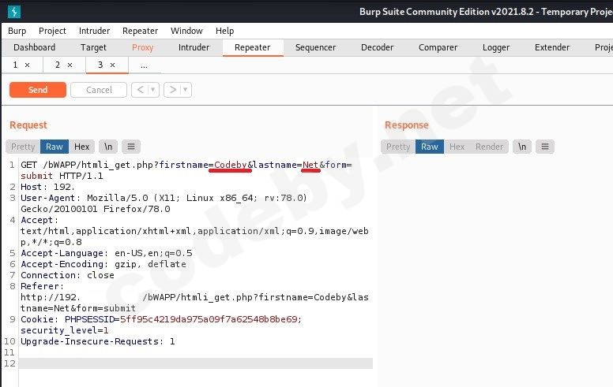Click the Request panel heading
This screenshot has width=613, height=387.
tap(28, 125)
